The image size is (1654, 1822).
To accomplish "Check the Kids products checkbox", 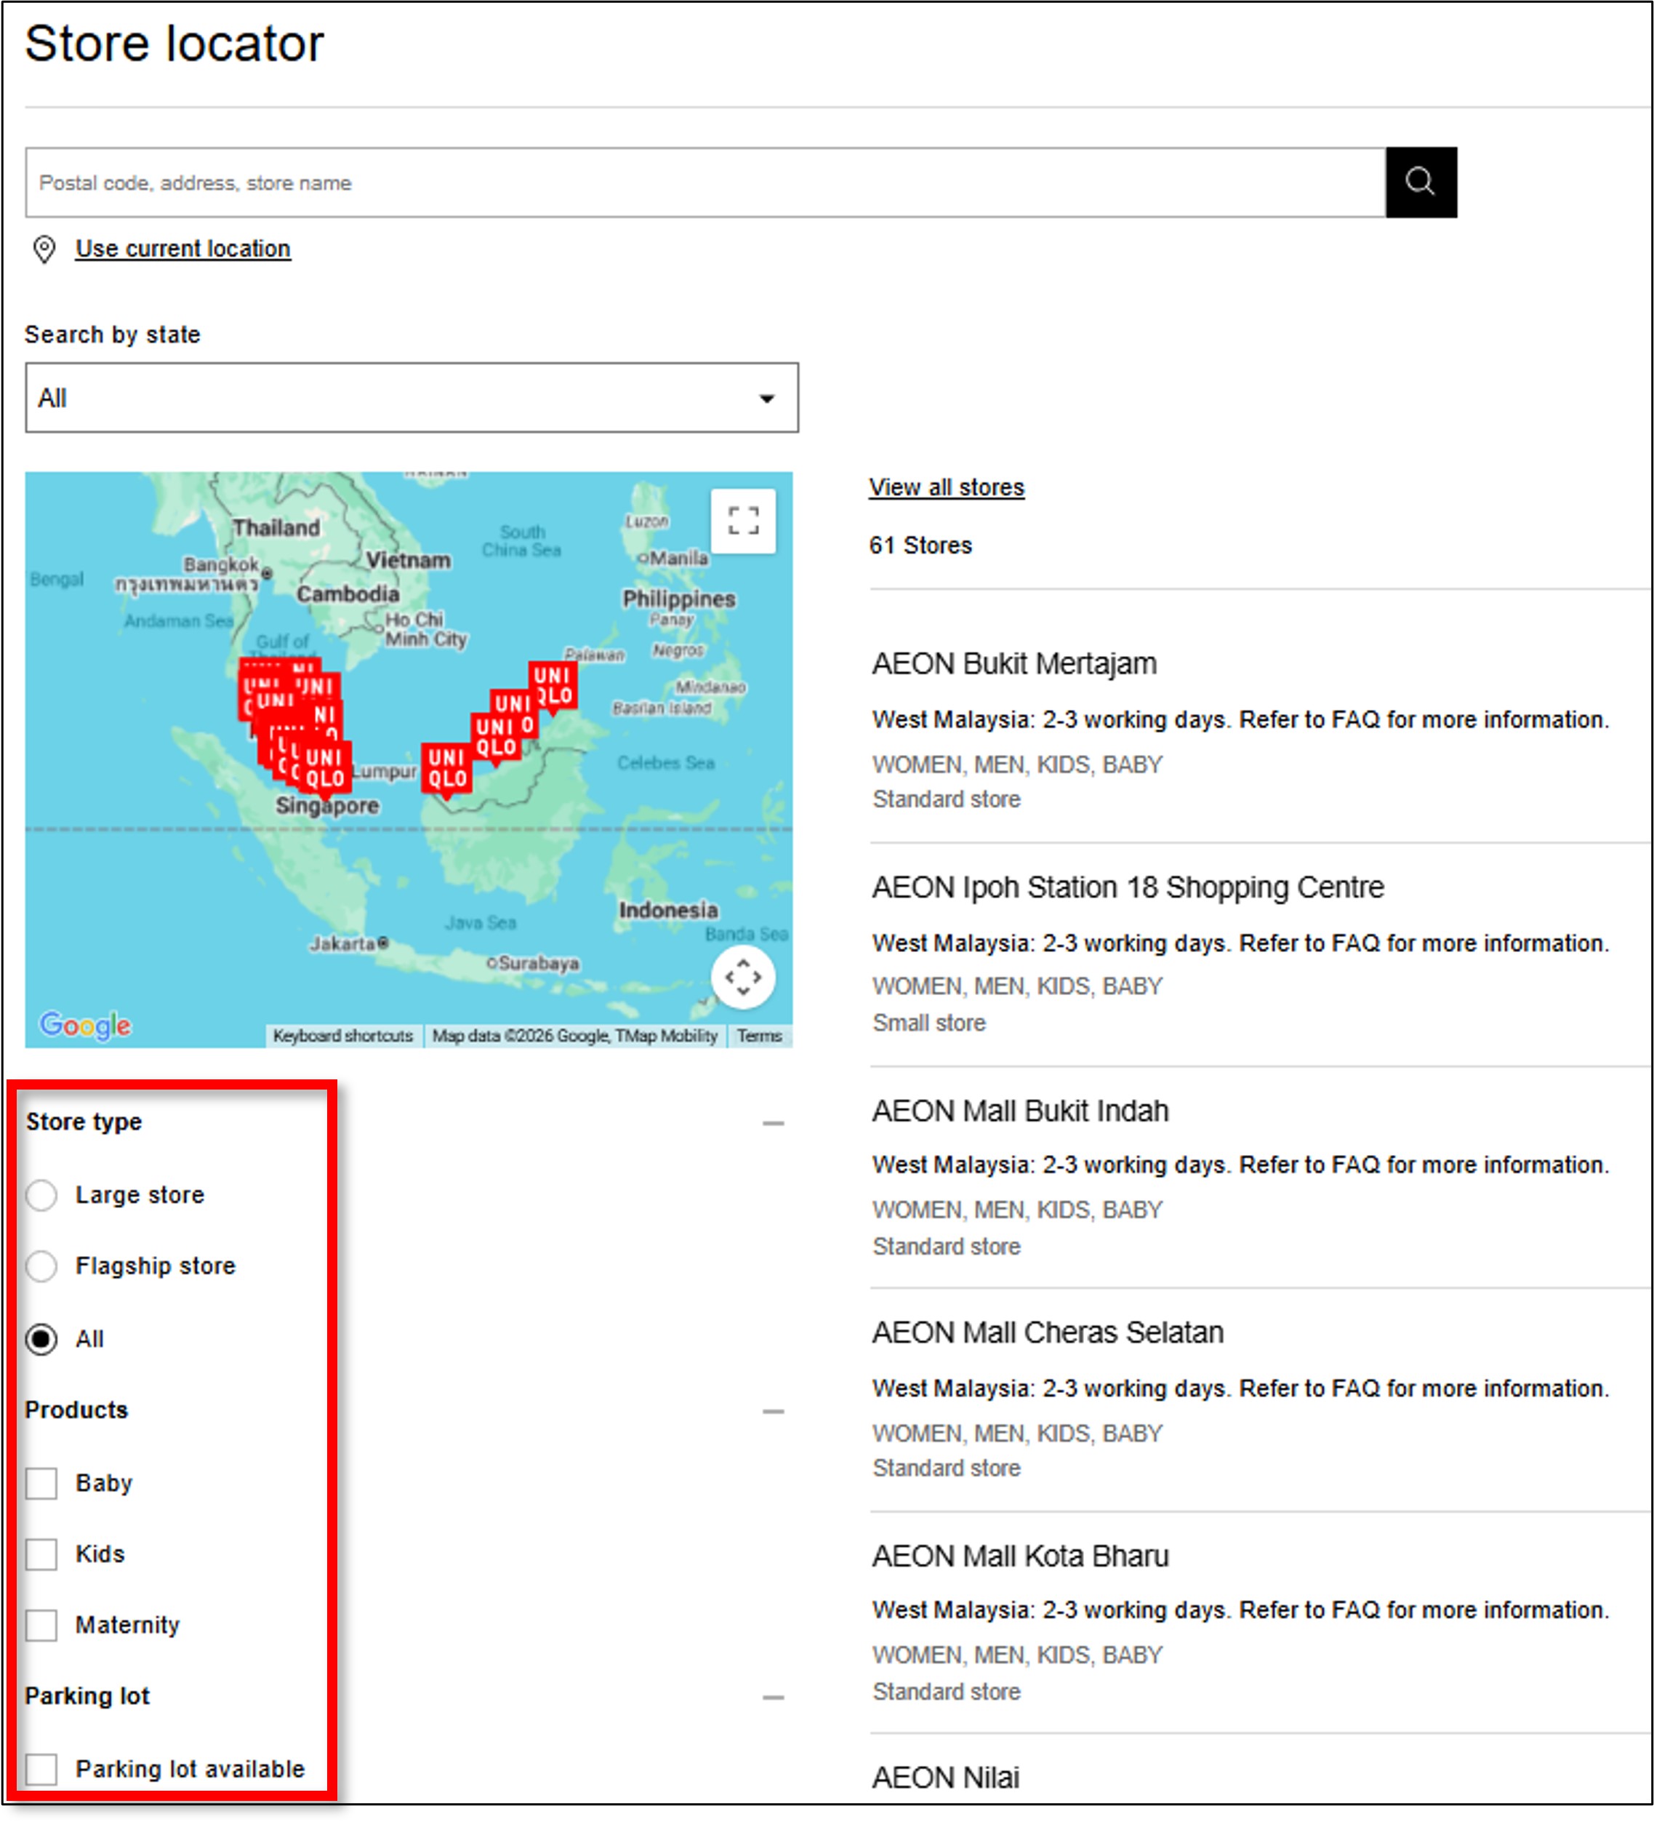I will pyautogui.click(x=41, y=1554).
